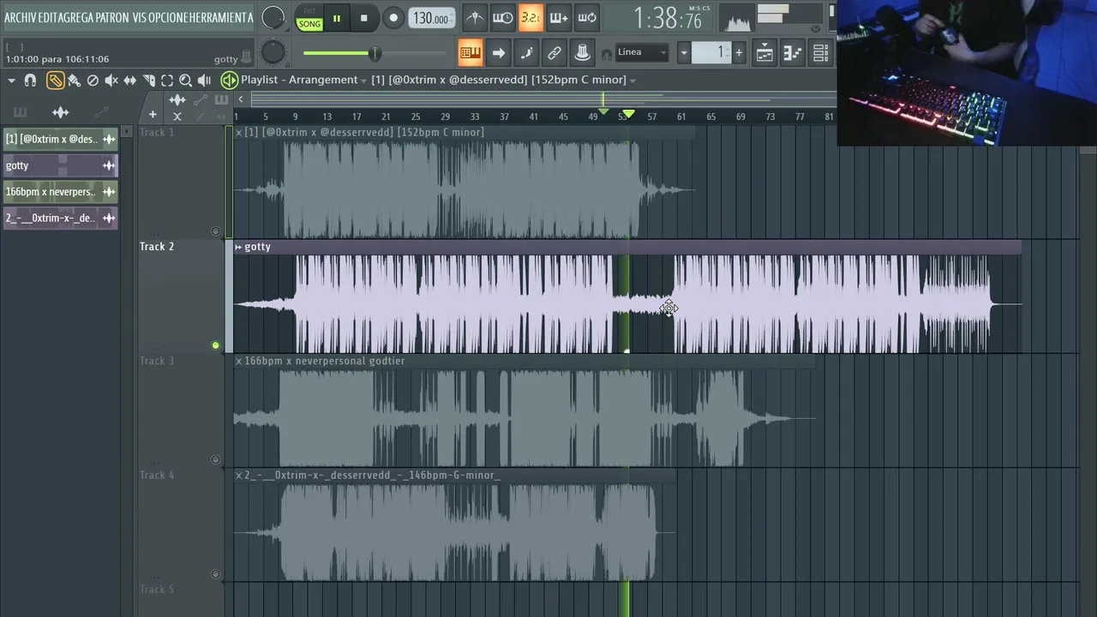The height and width of the screenshot is (617, 1097).
Task: Mute Track 2 with its green LED
Action: click(216, 345)
